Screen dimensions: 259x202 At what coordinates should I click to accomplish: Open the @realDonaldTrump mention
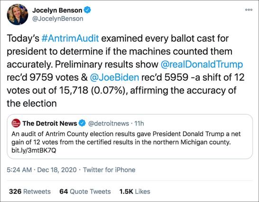click(202, 64)
